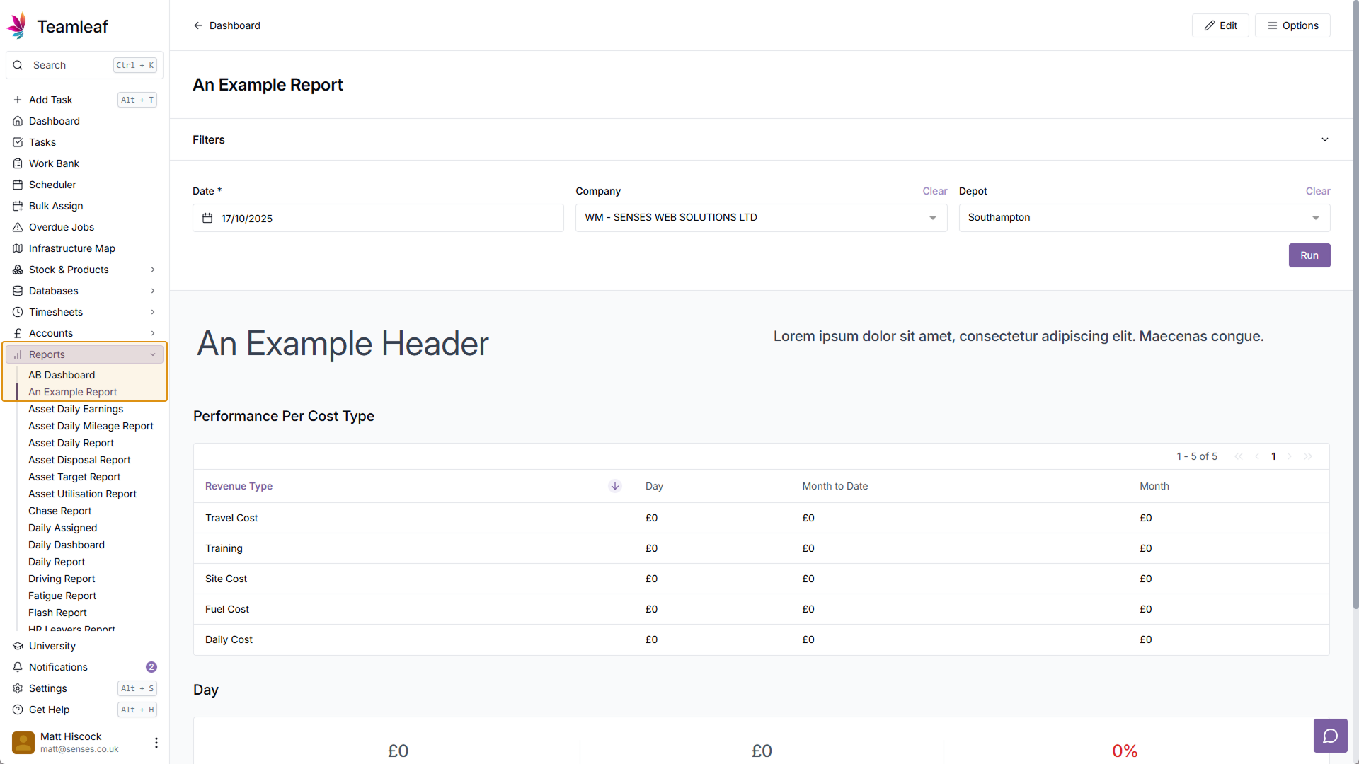Collapse the Filters section chevron

(1324, 139)
